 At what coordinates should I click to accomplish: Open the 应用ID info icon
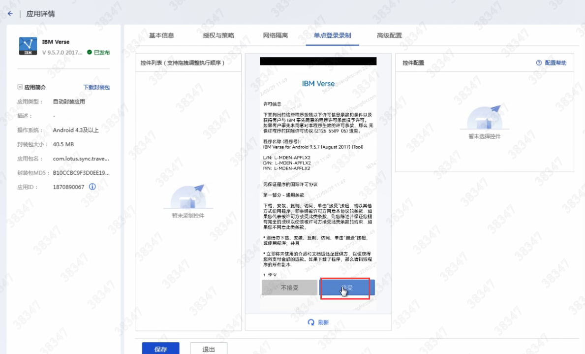pos(92,187)
